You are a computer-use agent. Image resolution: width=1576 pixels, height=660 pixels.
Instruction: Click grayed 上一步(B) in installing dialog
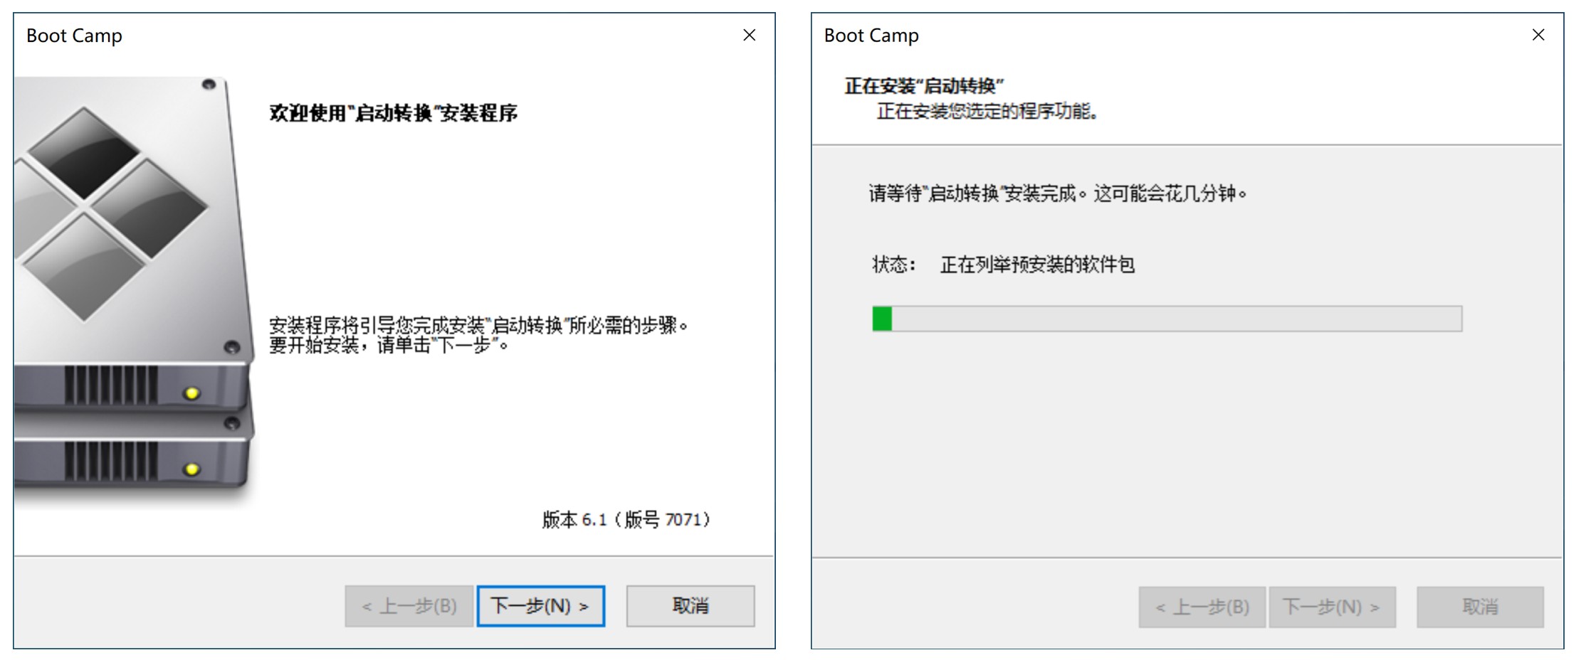point(1202,607)
